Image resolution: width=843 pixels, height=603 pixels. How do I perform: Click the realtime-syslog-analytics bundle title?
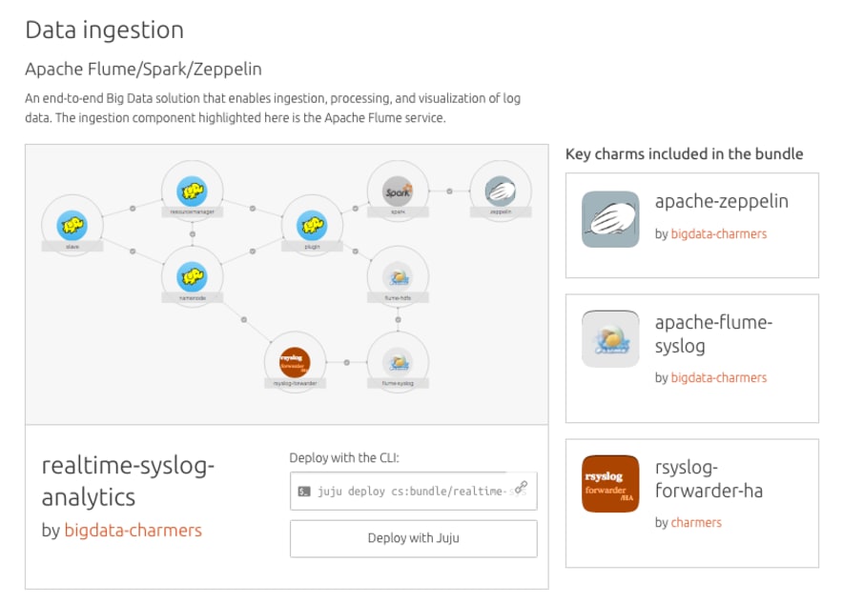pos(129,481)
